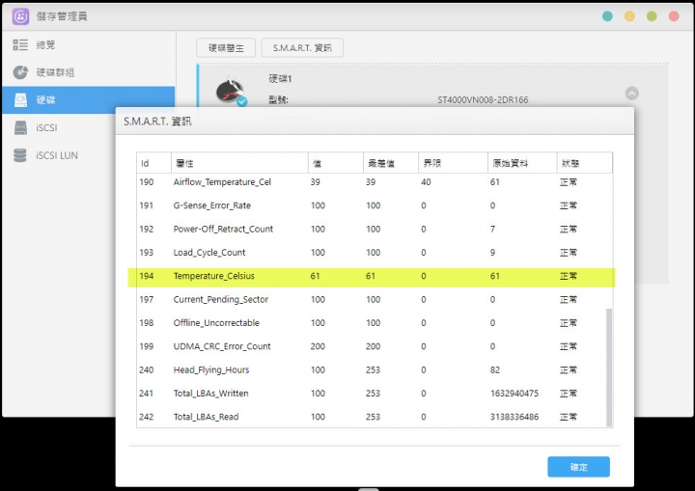Screen dimensions: 695x491
Task: Click the 硬碟醫生 button
Action: click(226, 48)
